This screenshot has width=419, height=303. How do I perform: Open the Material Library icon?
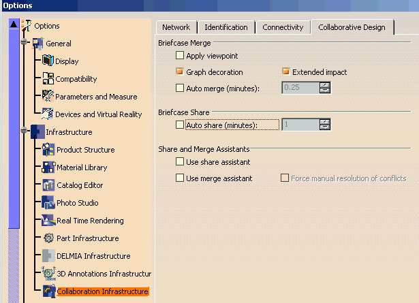(x=49, y=168)
